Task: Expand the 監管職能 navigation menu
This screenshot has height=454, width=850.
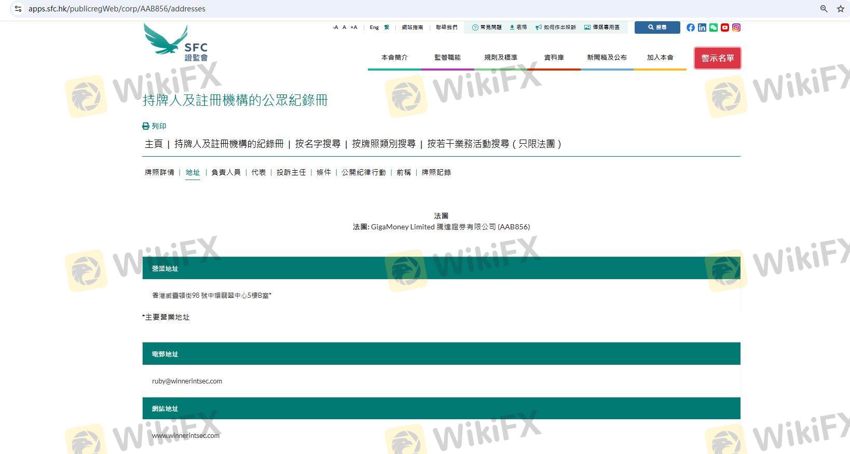Action: [x=447, y=58]
